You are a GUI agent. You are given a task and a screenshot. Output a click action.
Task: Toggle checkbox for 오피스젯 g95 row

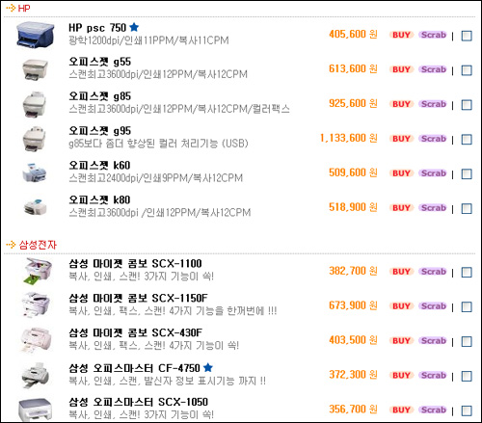click(467, 140)
